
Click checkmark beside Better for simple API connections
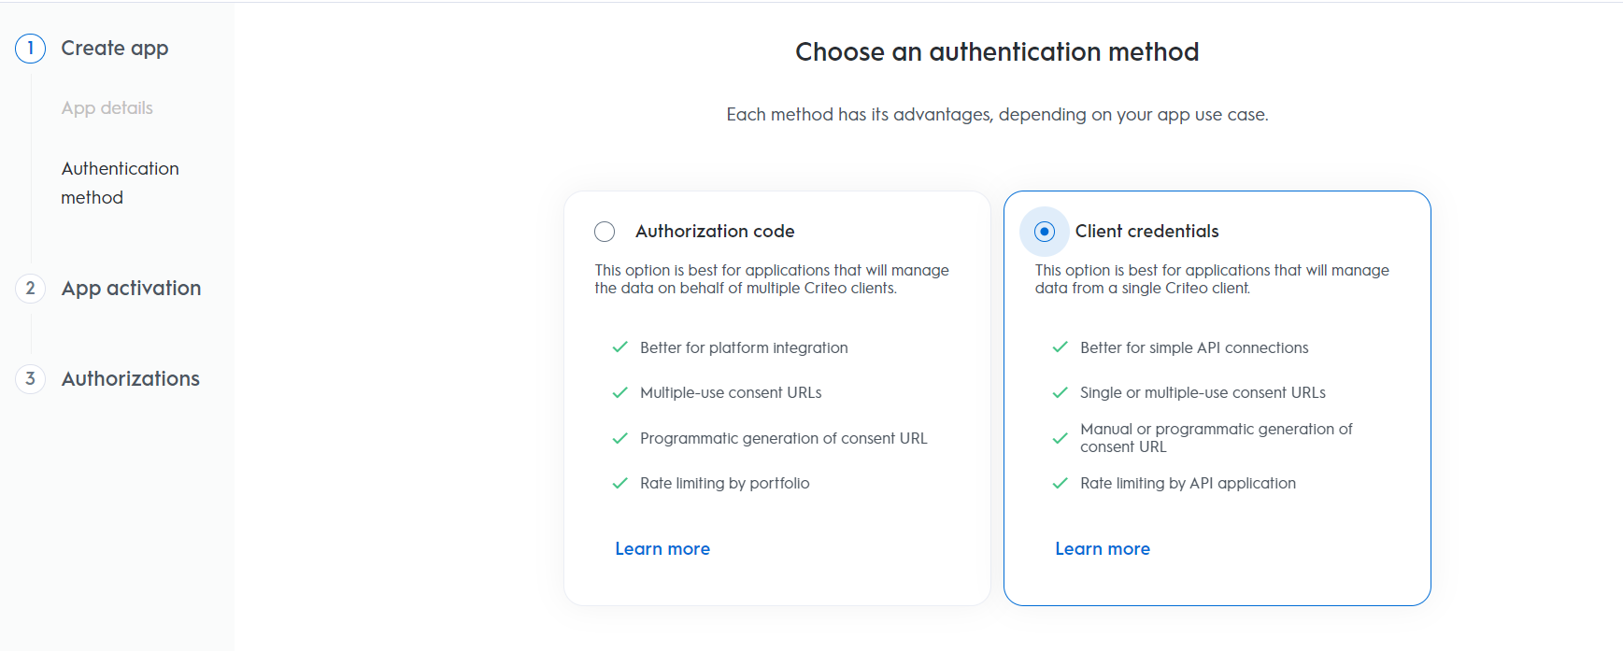coord(1060,347)
